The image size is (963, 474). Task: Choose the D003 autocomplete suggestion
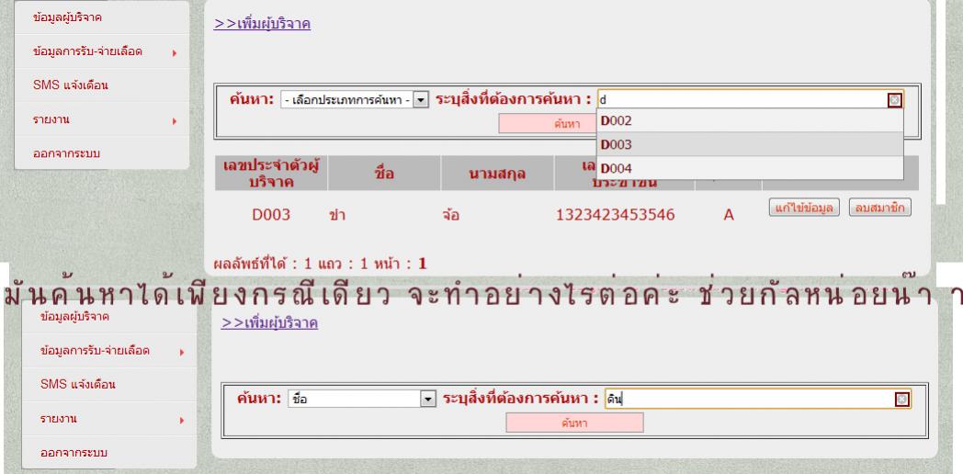pyautogui.click(x=750, y=144)
